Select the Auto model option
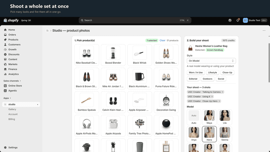The width and height of the screenshot is (270, 152). point(194,117)
